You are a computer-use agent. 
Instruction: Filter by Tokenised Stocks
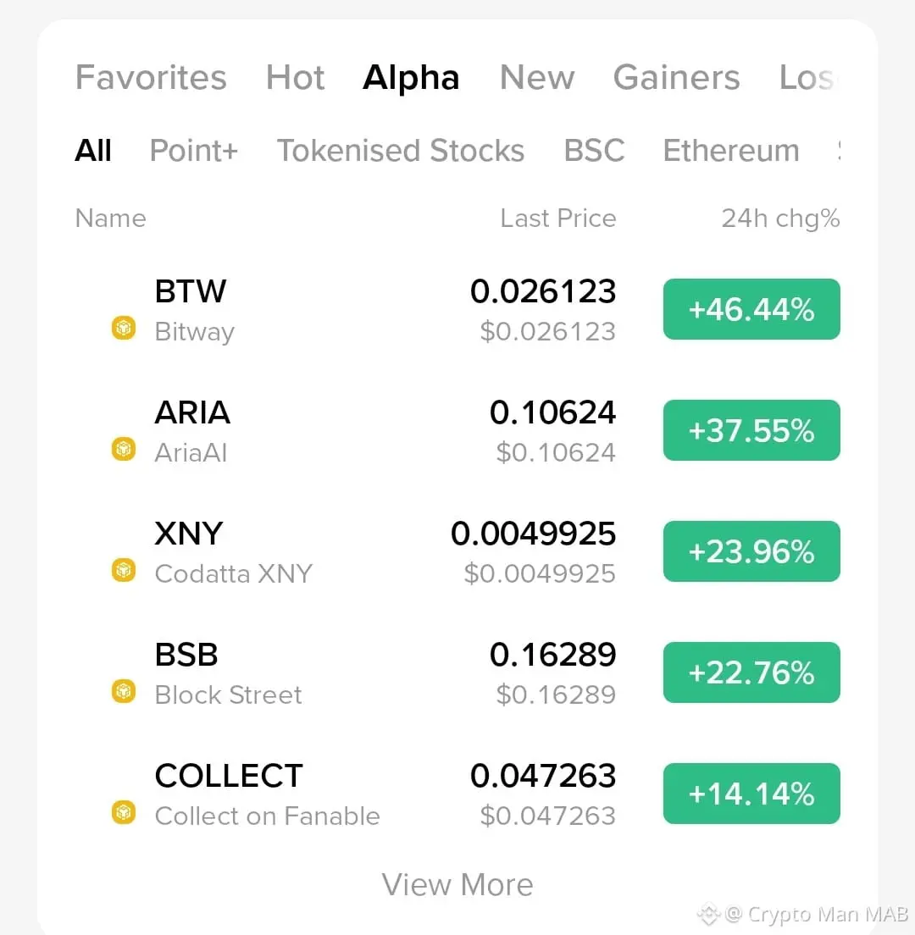pos(401,151)
